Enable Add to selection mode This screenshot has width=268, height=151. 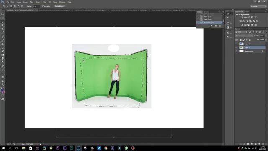click(15, 6)
